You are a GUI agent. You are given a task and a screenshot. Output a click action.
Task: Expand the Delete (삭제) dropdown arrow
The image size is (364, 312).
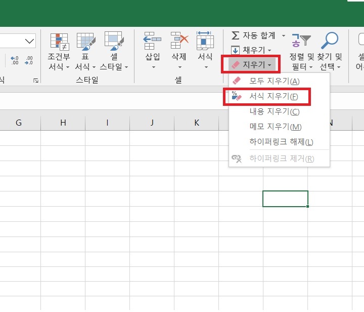click(179, 67)
